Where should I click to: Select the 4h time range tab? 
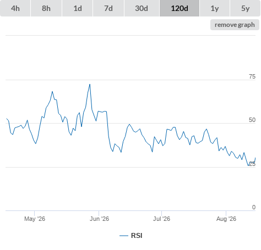[x=15, y=8]
